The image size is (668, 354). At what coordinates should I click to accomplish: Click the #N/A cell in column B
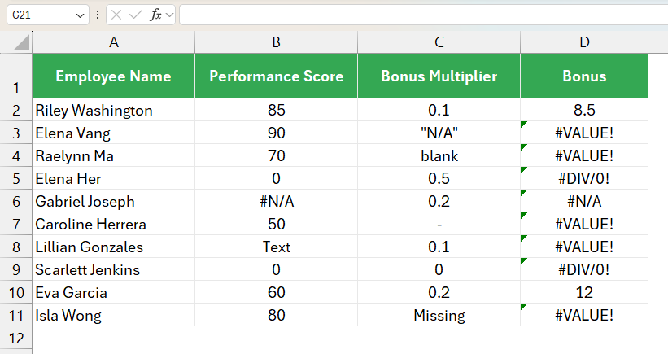[276, 201]
